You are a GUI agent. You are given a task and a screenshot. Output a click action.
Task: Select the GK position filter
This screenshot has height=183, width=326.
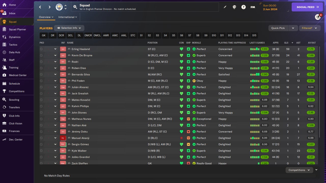click(44, 35)
